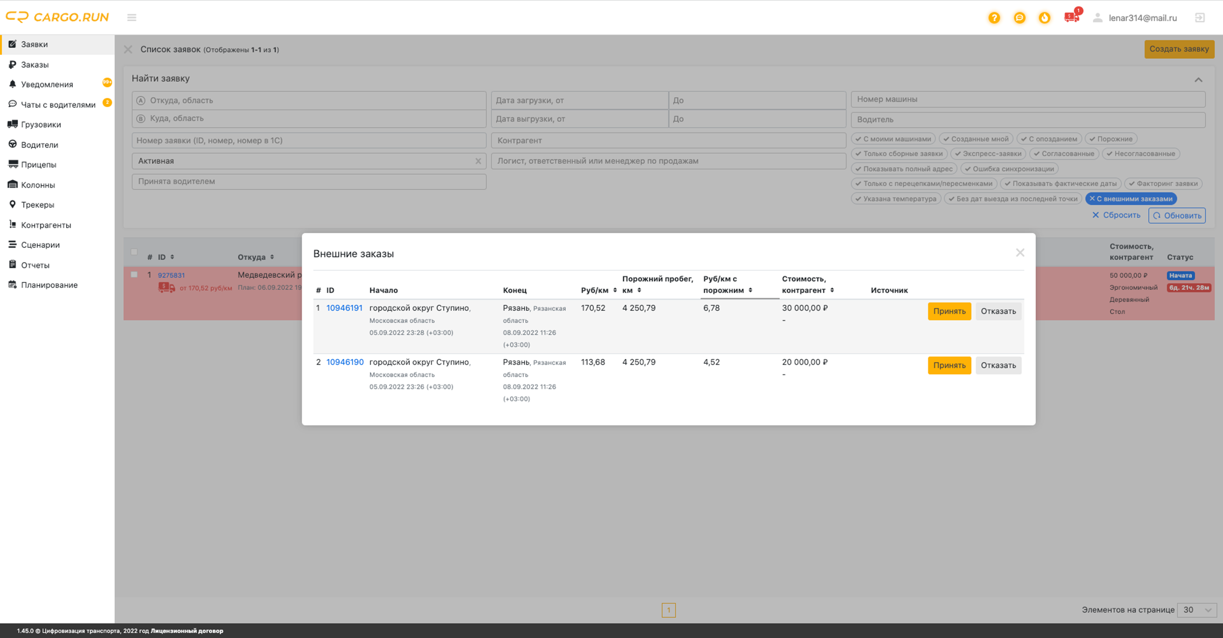
Task: Open external order 10946190 link
Action: (x=345, y=362)
